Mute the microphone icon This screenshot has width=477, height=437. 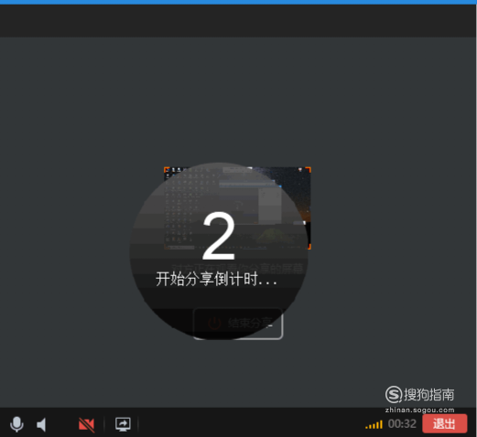click(16, 424)
